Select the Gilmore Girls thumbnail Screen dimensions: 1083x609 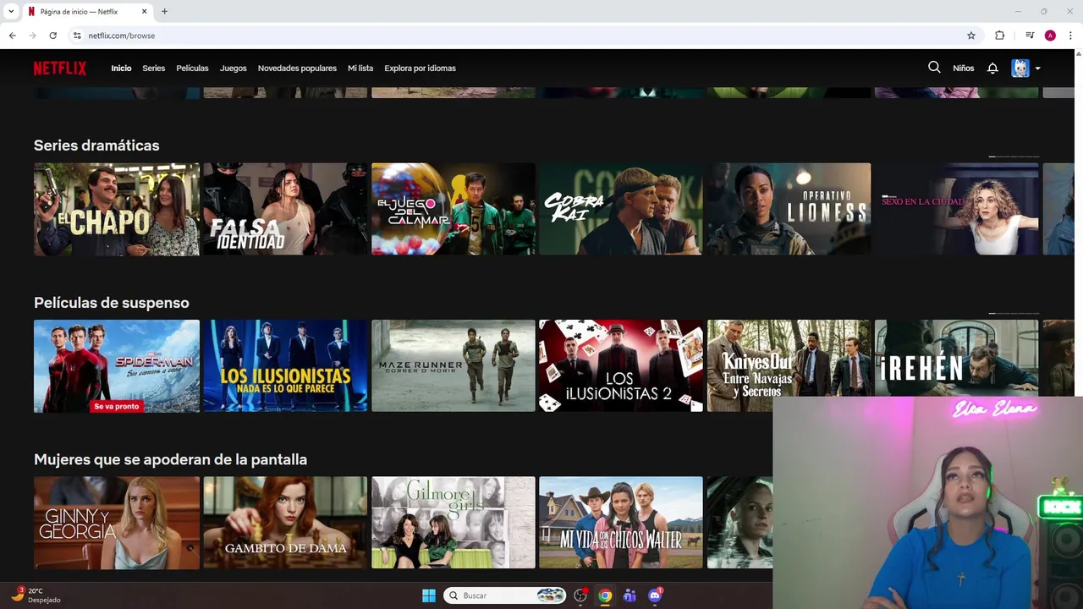coord(454,523)
